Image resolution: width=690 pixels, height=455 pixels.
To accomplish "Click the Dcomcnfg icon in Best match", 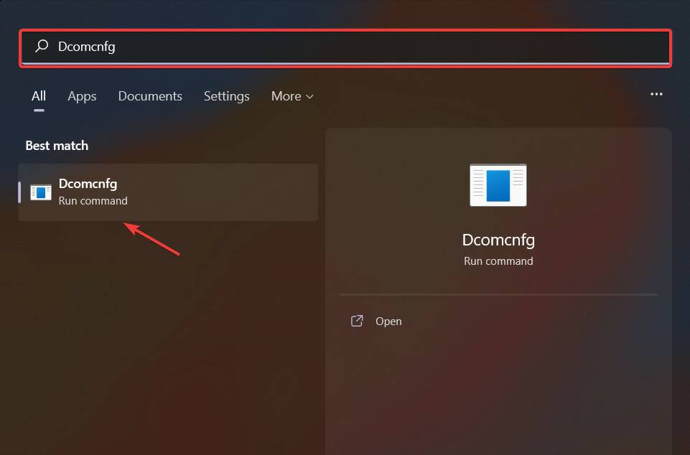I will [x=40, y=192].
